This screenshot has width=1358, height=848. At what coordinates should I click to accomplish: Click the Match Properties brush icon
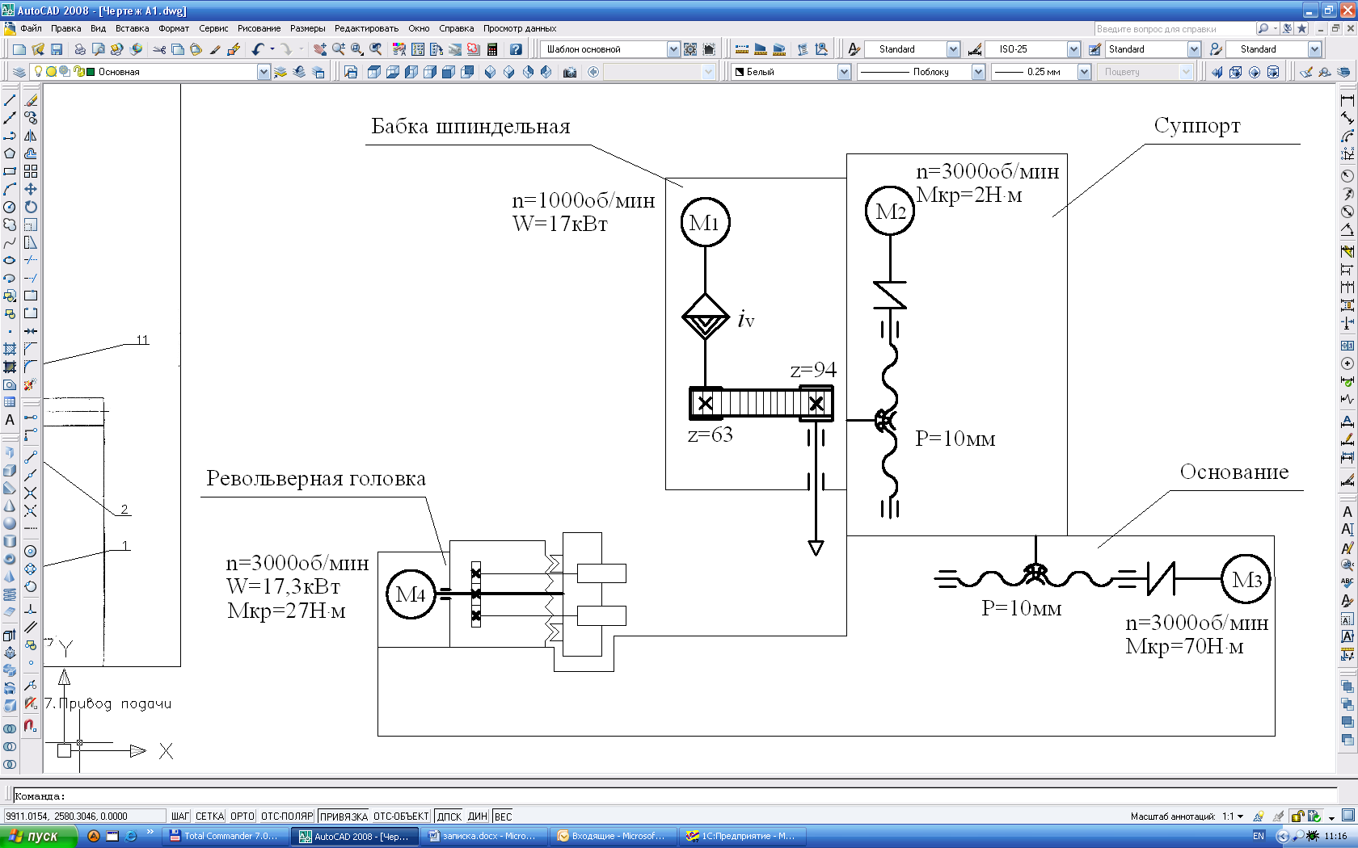coord(215,49)
